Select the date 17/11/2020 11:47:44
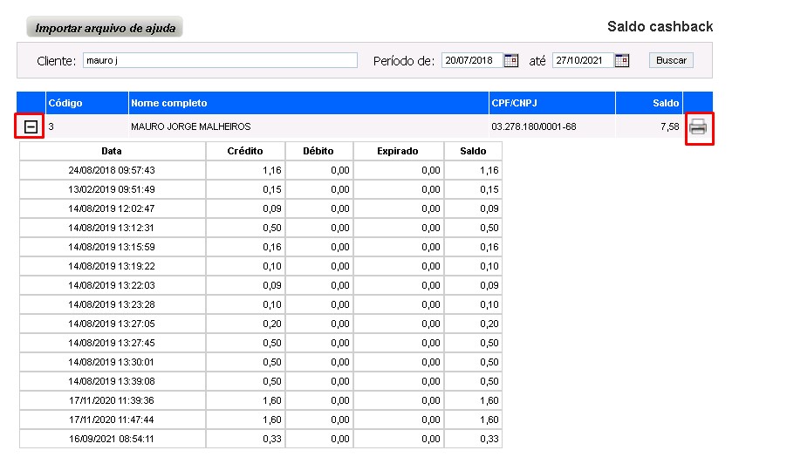Screen dimensions: 787x464 [x=112, y=420]
